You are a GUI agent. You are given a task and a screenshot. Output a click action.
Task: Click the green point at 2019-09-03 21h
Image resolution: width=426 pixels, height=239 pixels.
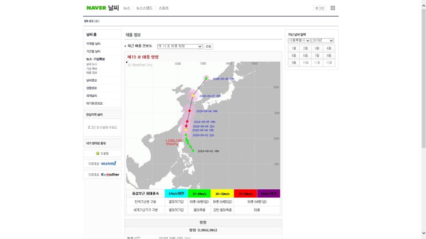click(x=186, y=135)
